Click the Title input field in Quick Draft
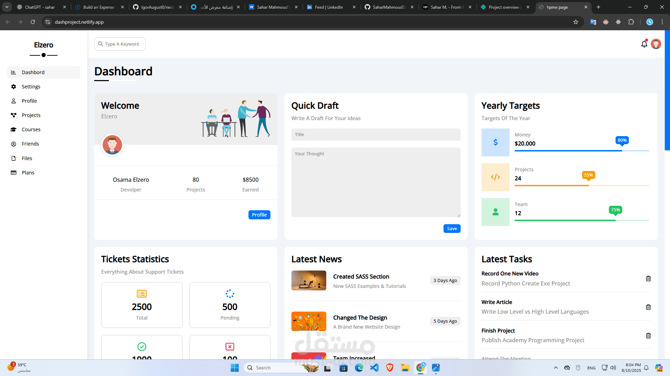The height and width of the screenshot is (376, 670). point(376,134)
